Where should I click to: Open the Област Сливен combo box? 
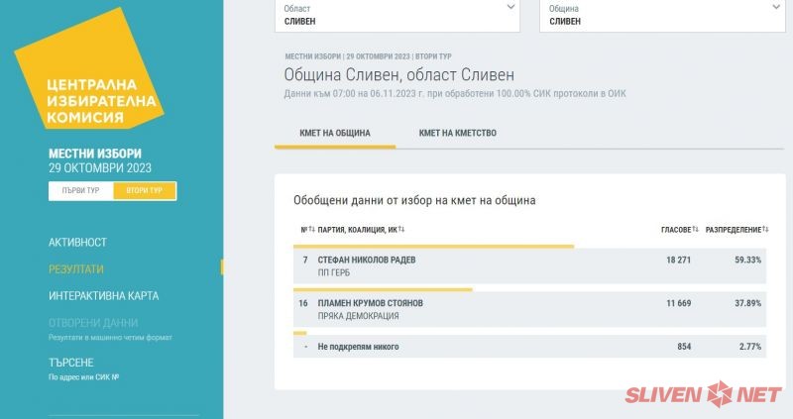point(396,14)
